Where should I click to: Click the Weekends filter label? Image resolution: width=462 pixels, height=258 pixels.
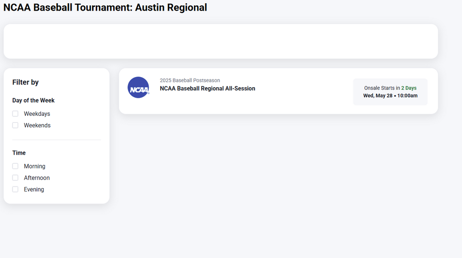click(x=37, y=125)
